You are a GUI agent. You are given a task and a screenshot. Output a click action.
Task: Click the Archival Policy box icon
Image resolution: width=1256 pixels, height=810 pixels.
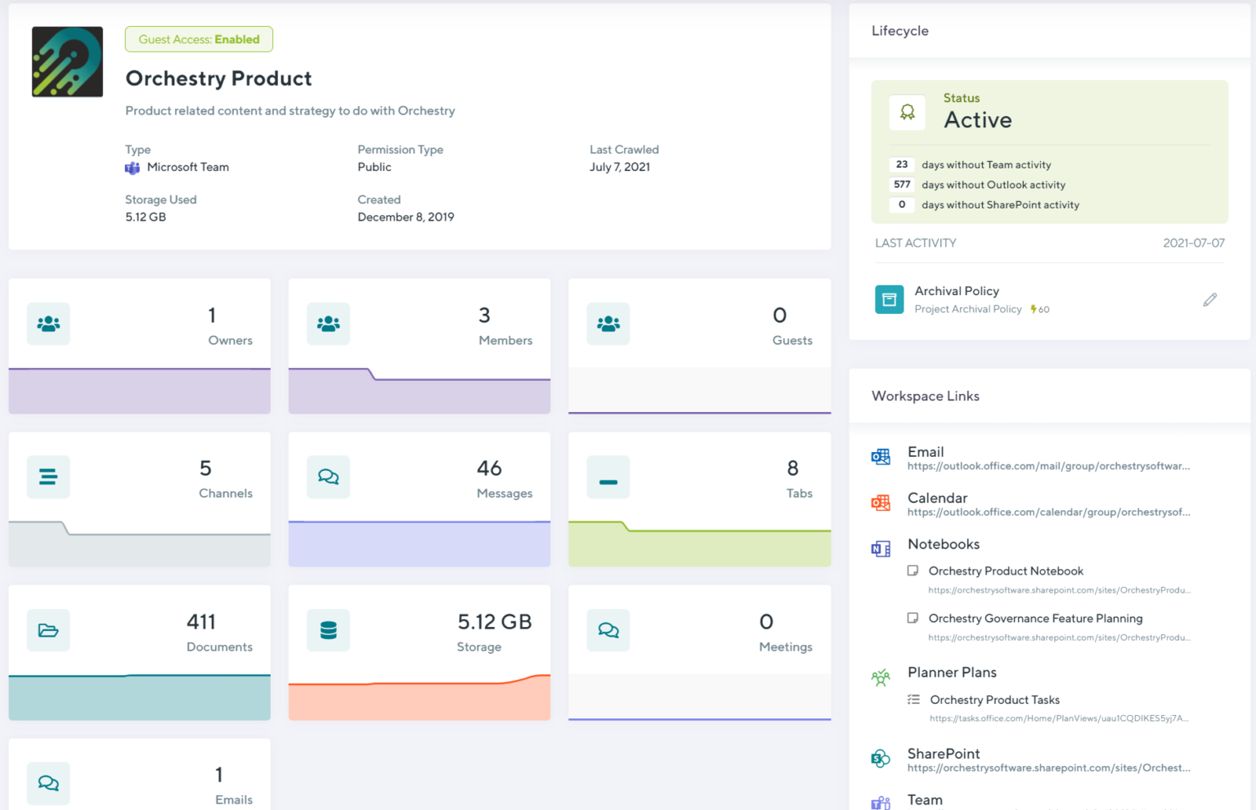click(x=889, y=300)
